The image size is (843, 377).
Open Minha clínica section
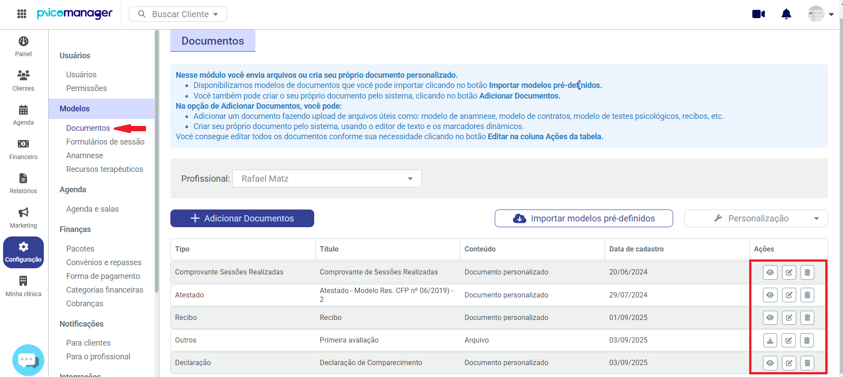pyautogui.click(x=23, y=286)
